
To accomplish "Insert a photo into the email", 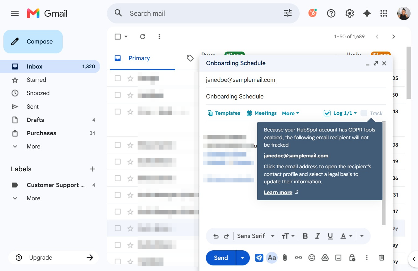I will click(x=339, y=258).
